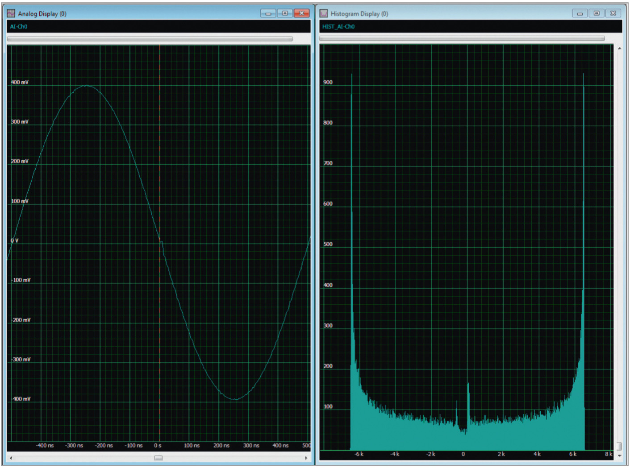Click the histogram 900 count label
Image resolution: width=630 pixels, height=468 pixels.
328,83
